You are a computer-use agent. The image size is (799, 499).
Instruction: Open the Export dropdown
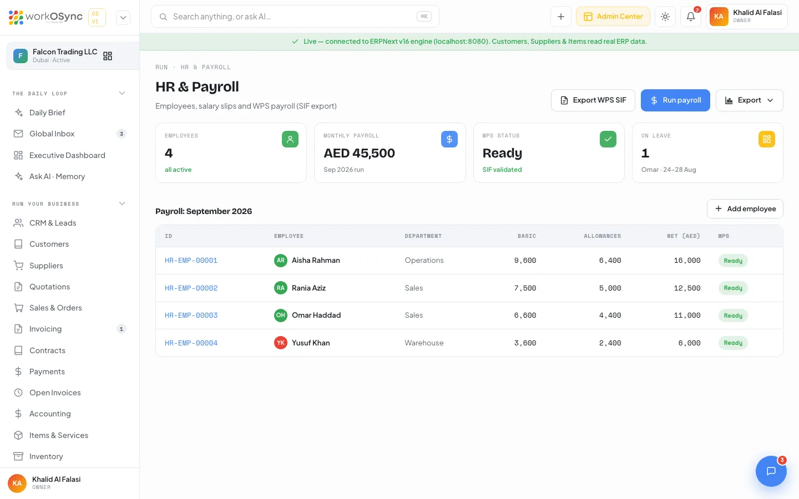tap(749, 100)
